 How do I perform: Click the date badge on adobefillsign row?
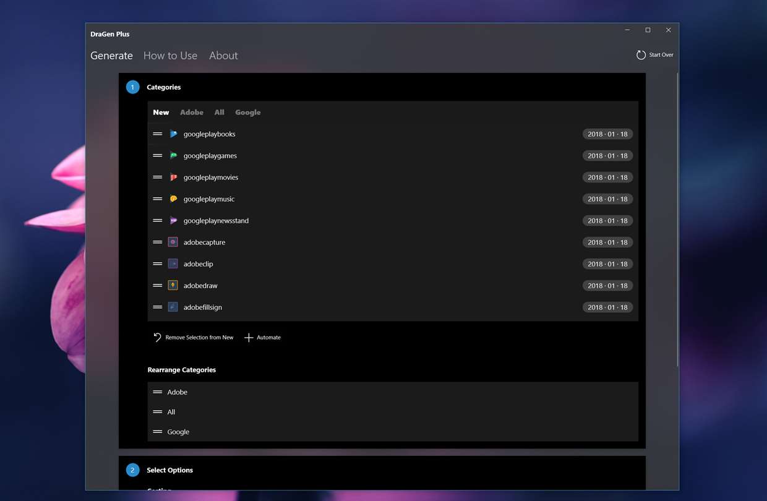point(607,307)
